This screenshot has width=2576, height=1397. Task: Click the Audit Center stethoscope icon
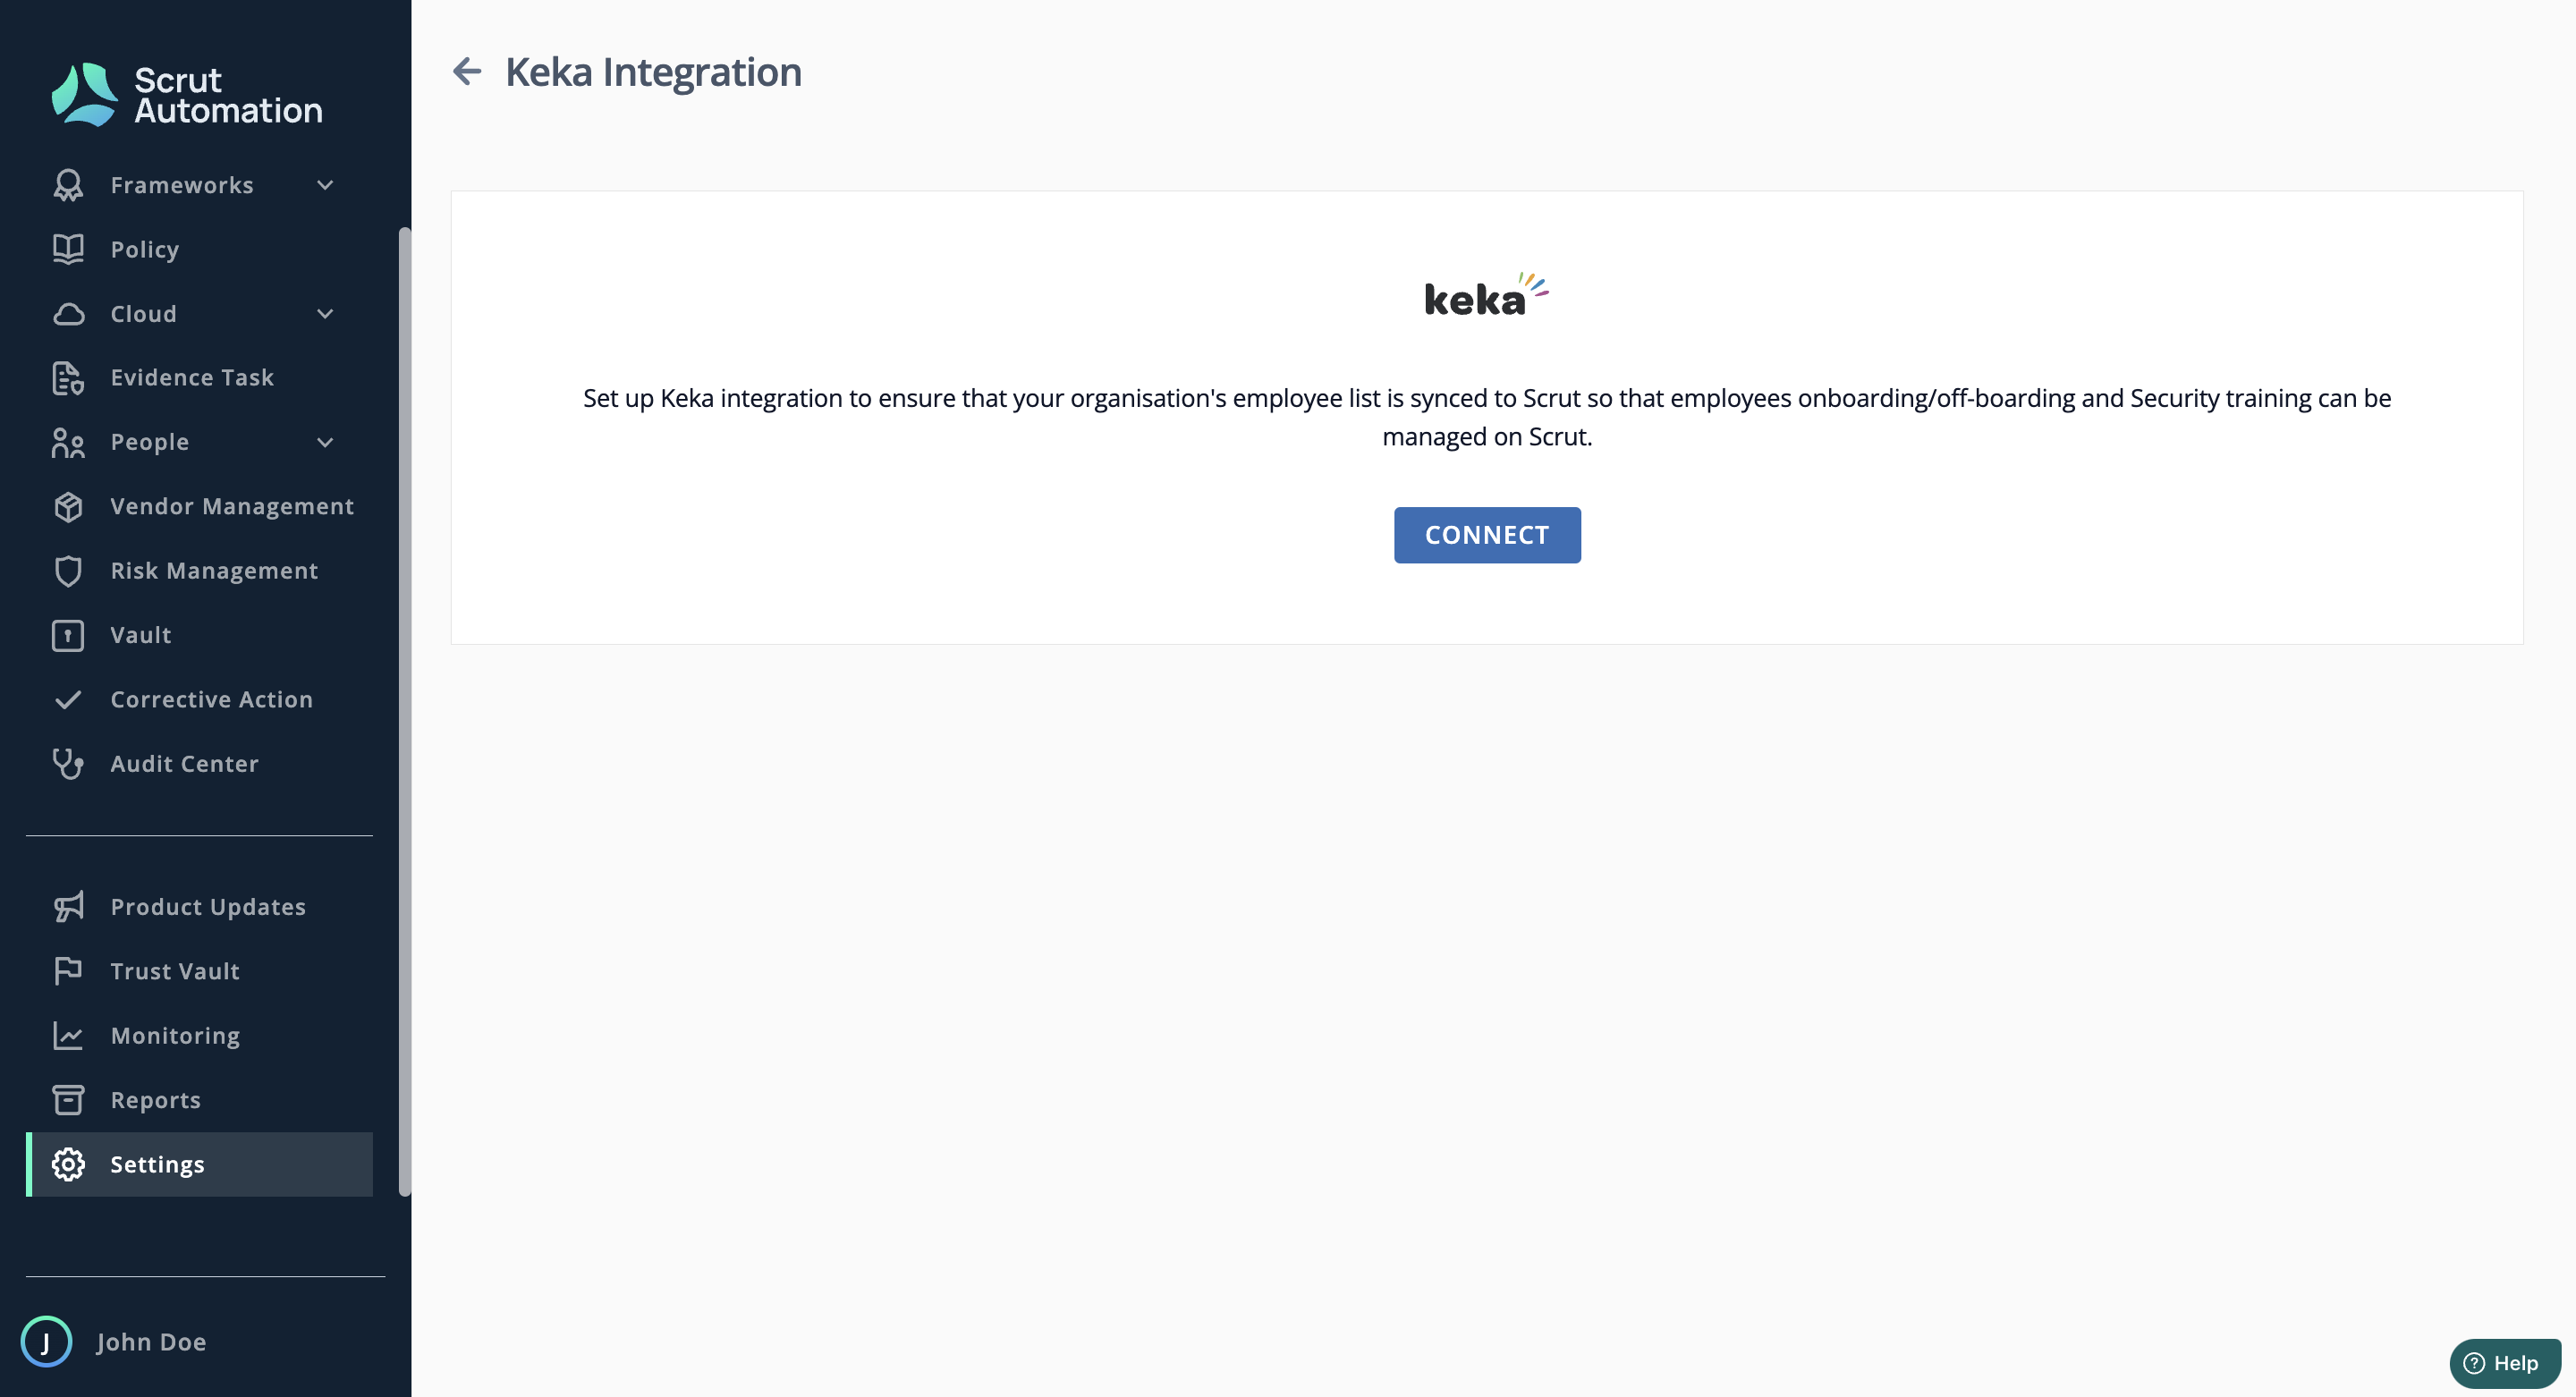pos(68,764)
